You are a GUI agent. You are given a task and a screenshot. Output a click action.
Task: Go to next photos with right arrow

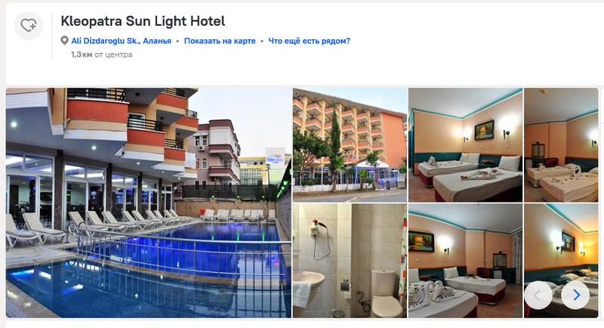pos(575,296)
